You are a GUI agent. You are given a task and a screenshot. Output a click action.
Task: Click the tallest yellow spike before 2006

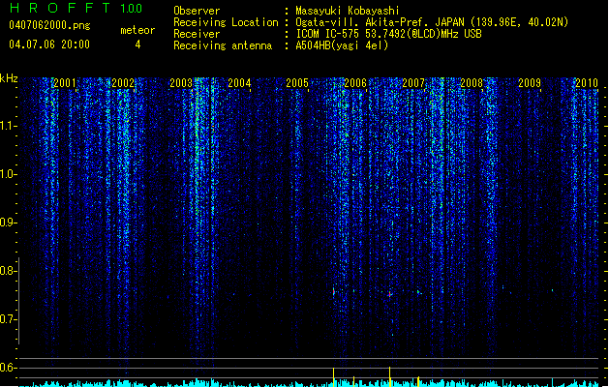coord(334,377)
